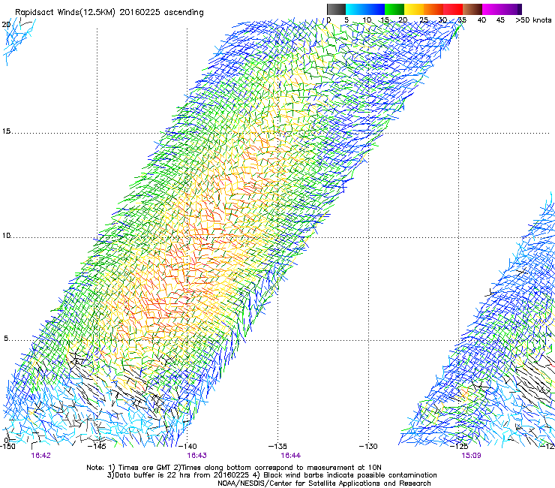The image size is (555, 488).
Task: Click the yellow 20-25 knots color swatch
Action: [414, 9]
